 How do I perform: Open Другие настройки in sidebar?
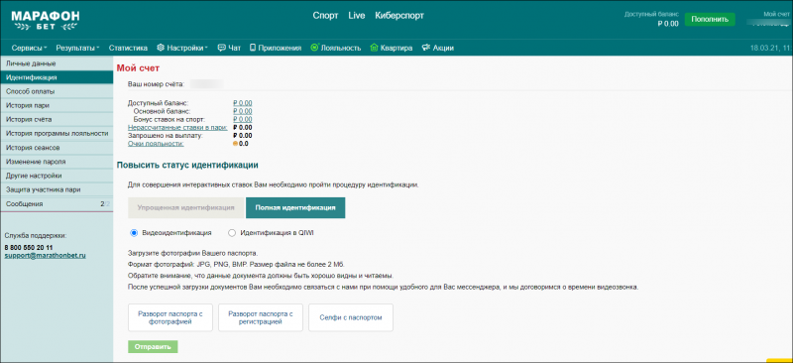click(x=57, y=176)
